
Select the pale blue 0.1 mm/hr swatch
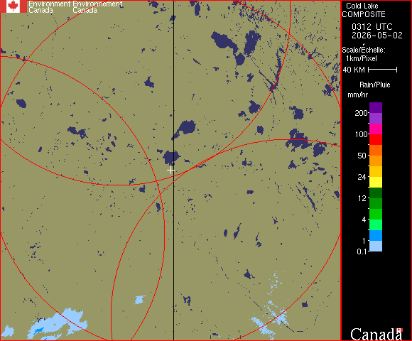(x=376, y=247)
